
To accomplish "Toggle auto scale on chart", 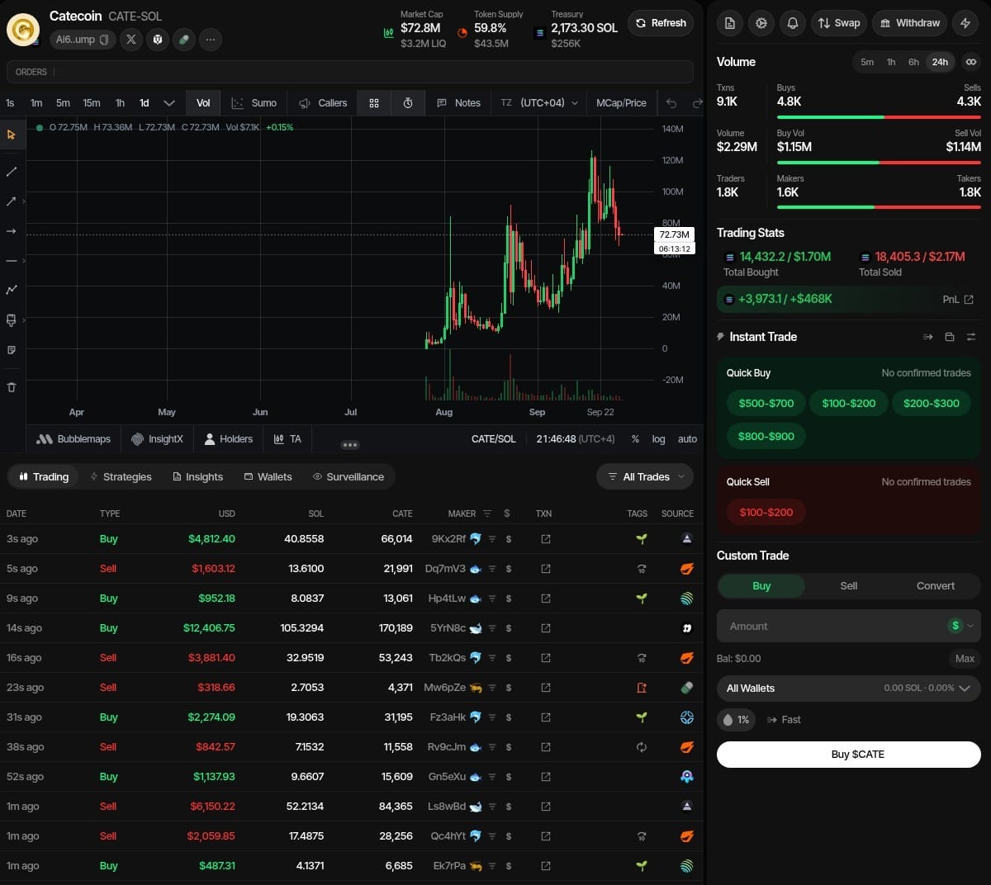I will point(687,439).
